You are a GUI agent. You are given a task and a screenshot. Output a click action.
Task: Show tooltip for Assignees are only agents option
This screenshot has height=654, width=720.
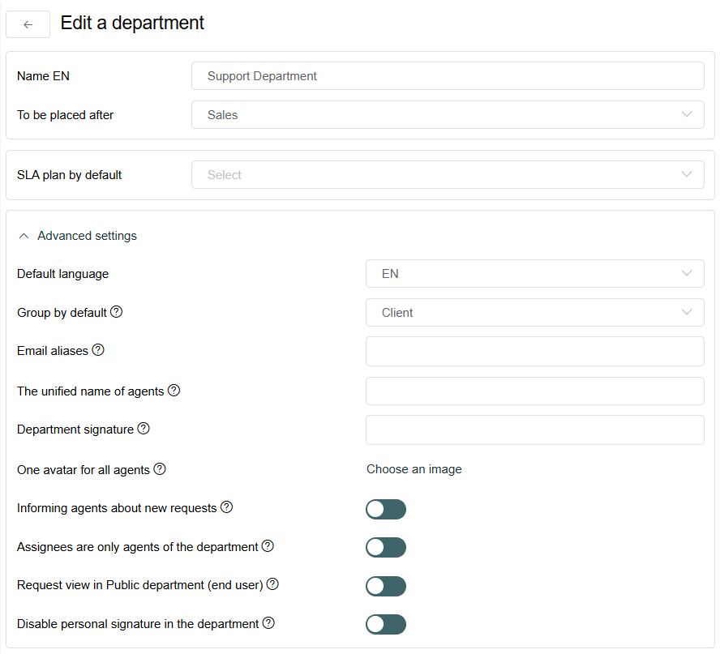click(x=268, y=546)
